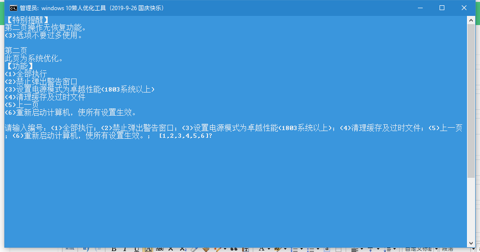Click the console vertical scrollbar thumb
The width and height of the screenshot is (480, 252).
pos(471,96)
